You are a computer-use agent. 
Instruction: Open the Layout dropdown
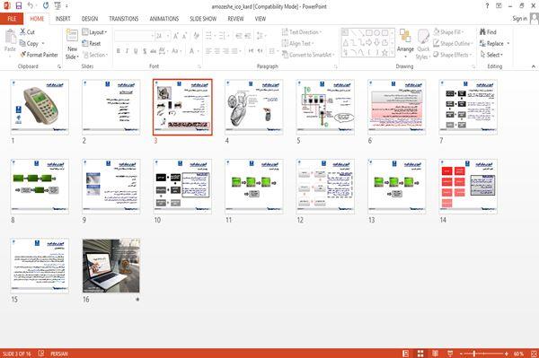pyautogui.click(x=94, y=32)
